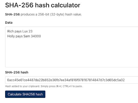Click the Calculate SHA256 hash button
This screenshot has height=103, width=138.
25,94
